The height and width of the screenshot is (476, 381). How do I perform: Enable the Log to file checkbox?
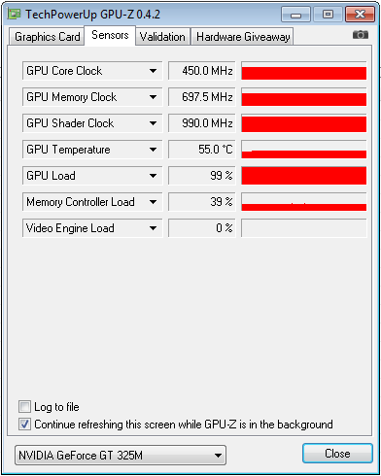point(24,407)
